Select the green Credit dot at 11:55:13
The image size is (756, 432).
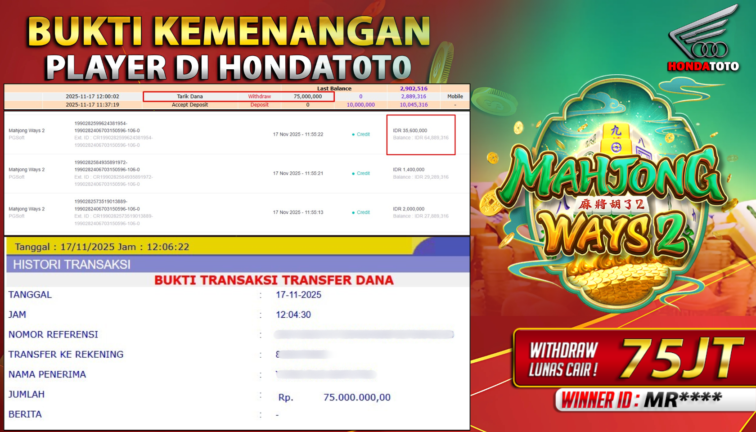[353, 213]
